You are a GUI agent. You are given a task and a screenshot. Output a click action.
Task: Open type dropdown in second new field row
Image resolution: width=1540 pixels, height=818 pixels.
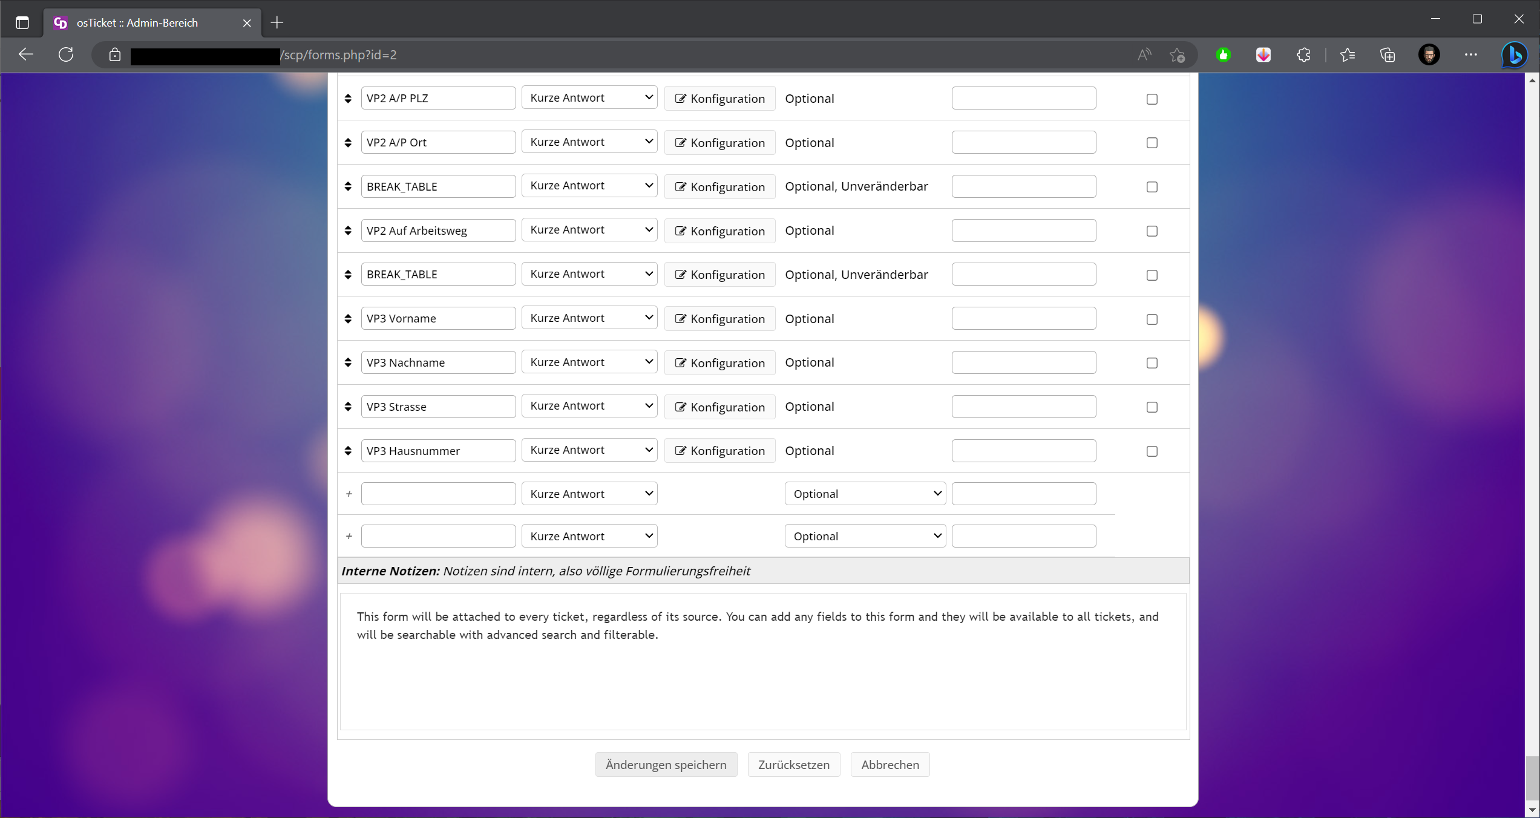(x=589, y=536)
